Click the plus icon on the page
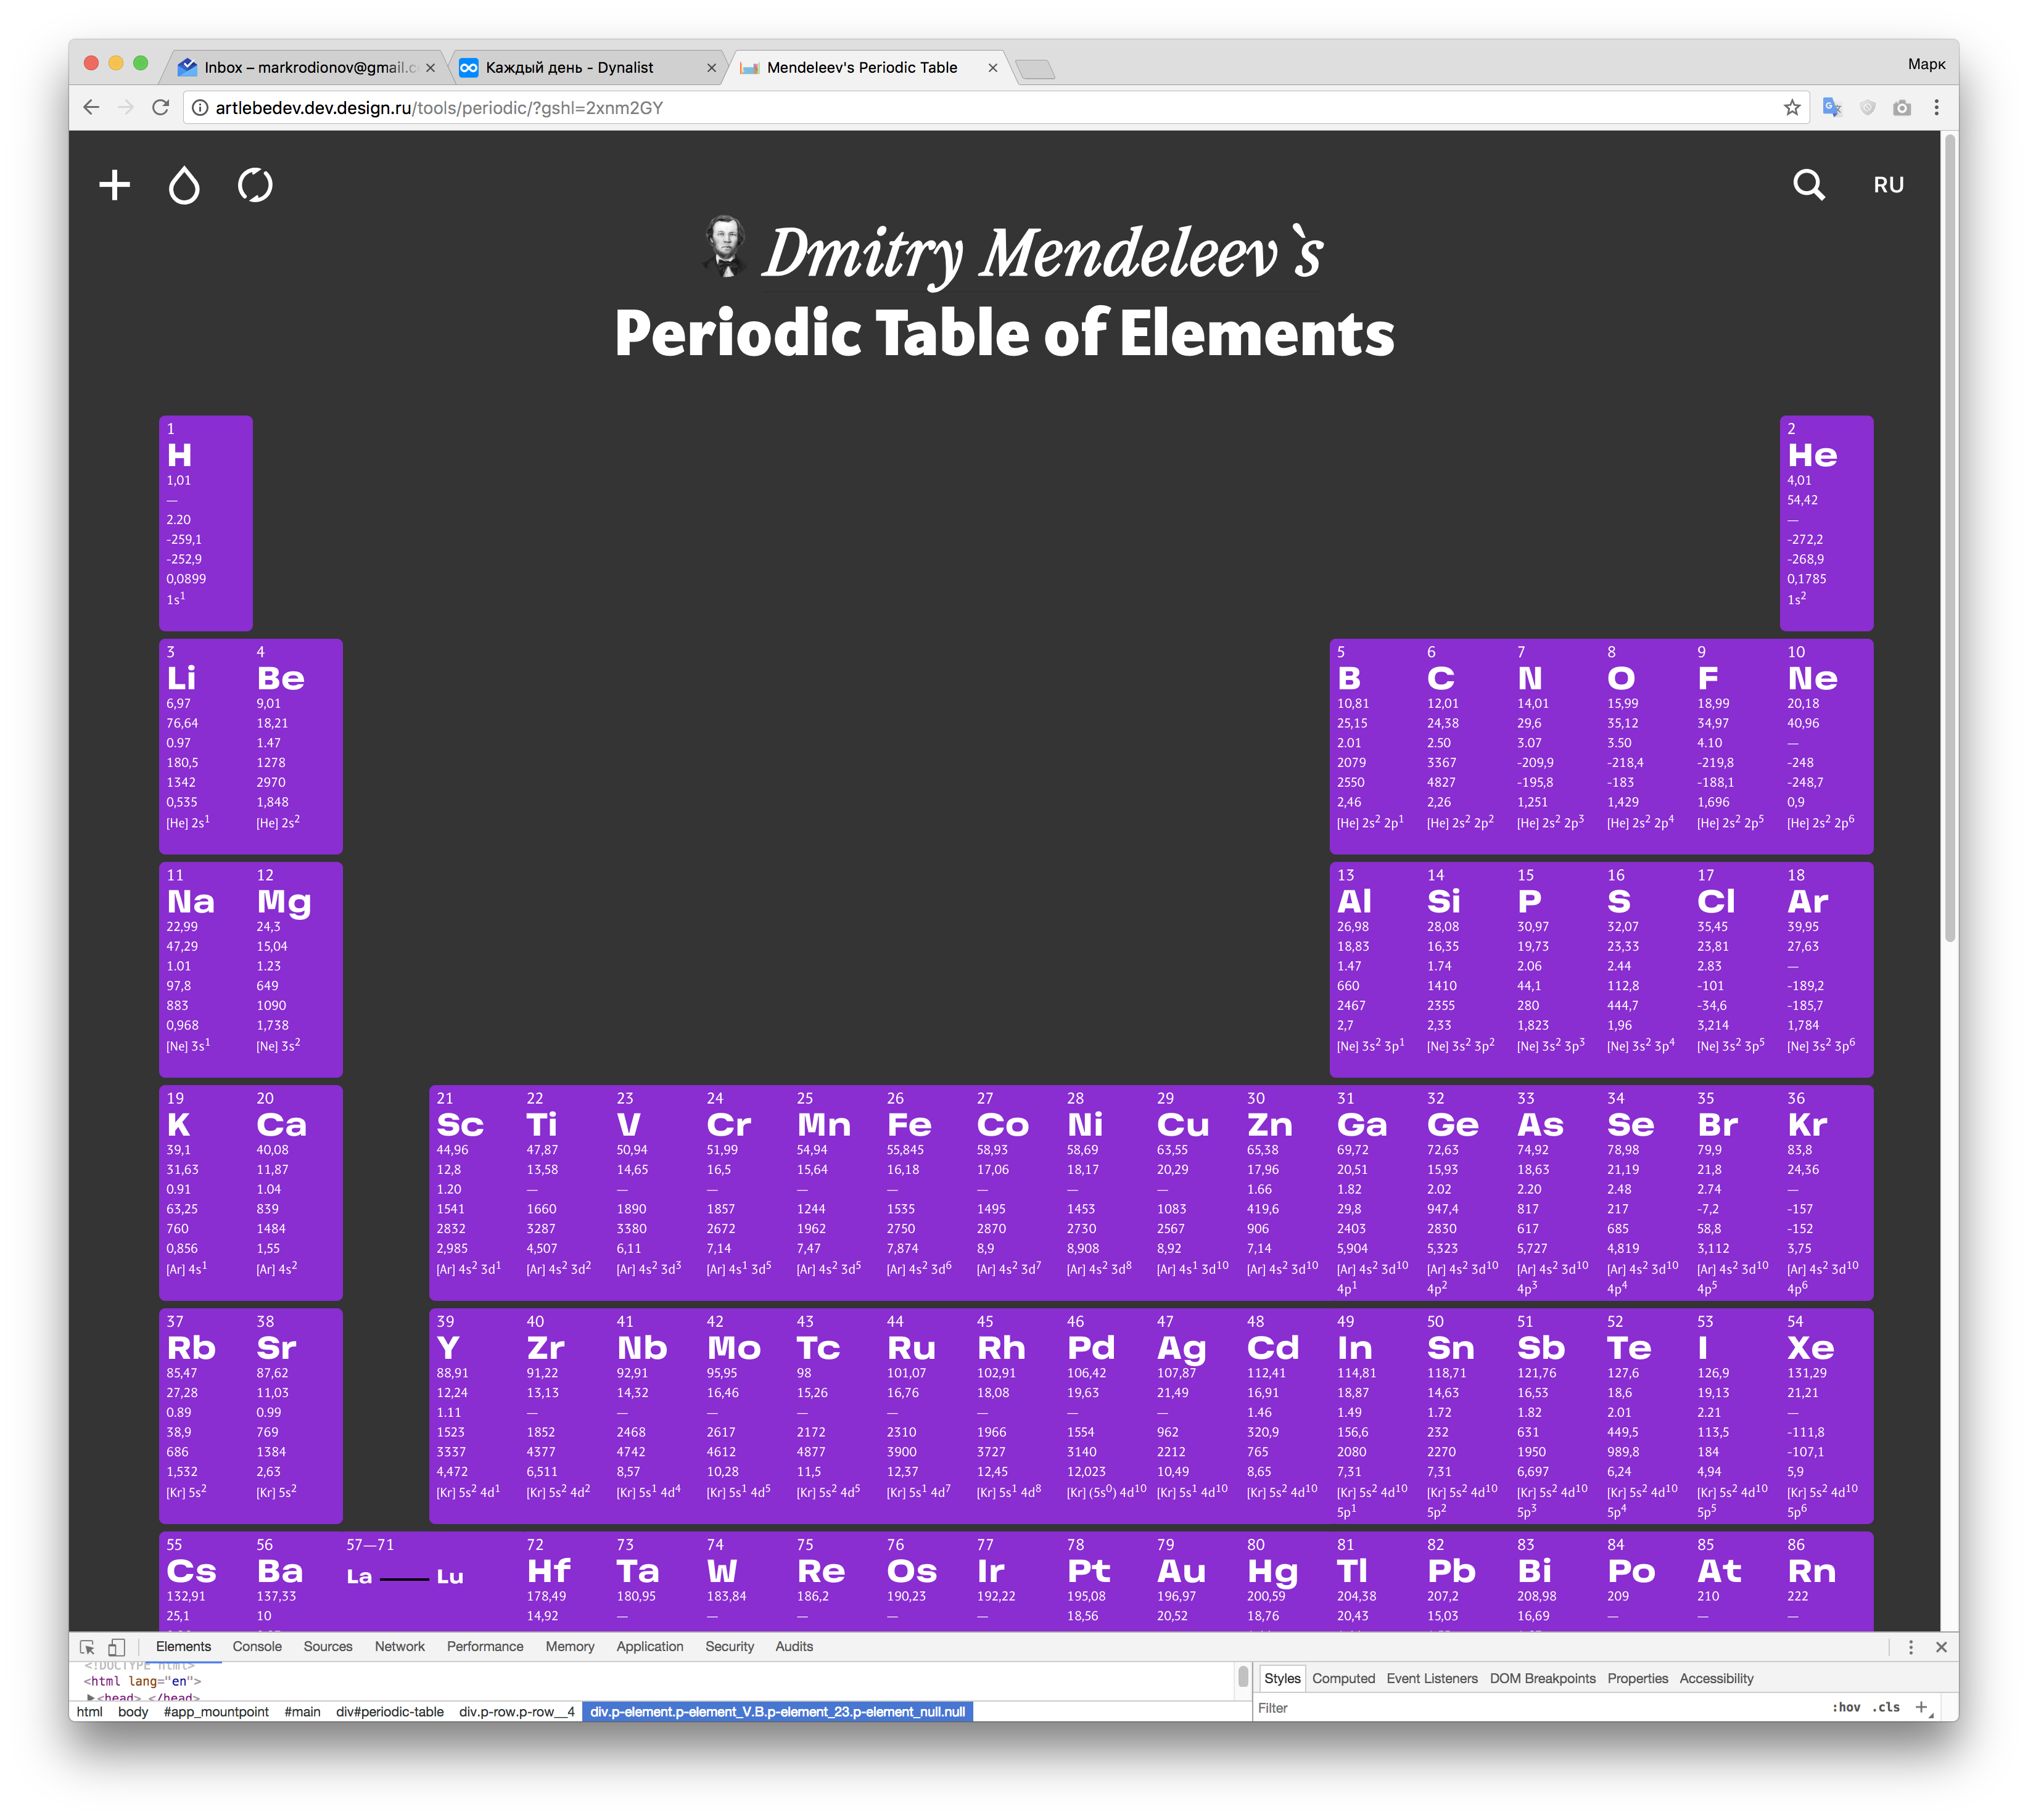 pyautogui.click(x=115, y=185)
